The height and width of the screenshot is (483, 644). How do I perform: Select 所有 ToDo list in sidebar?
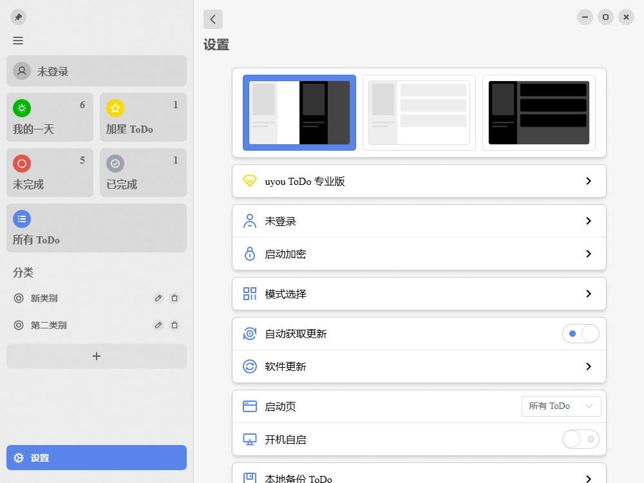[x=96, y=228]
